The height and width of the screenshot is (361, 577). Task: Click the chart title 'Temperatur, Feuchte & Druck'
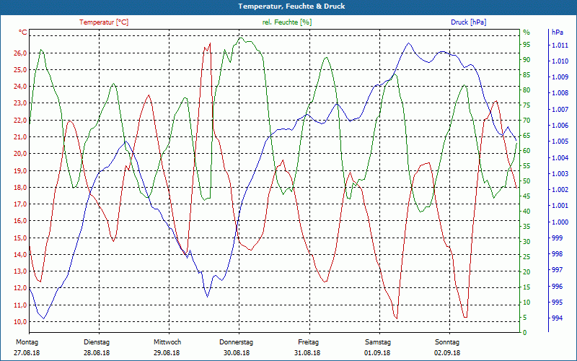tap(291, 6)
